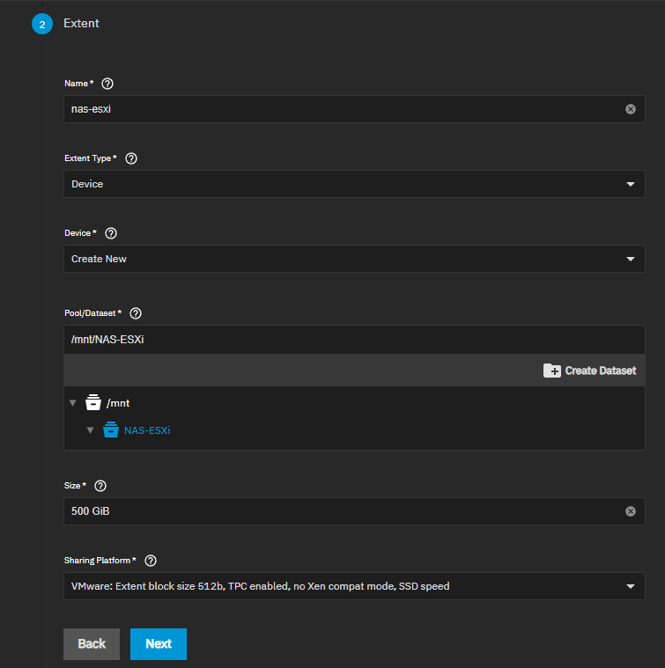Click the /mnt storage icon in tree
Image resolution: width=665 pixels, height=668 pixels.
[x=92, y=403]
